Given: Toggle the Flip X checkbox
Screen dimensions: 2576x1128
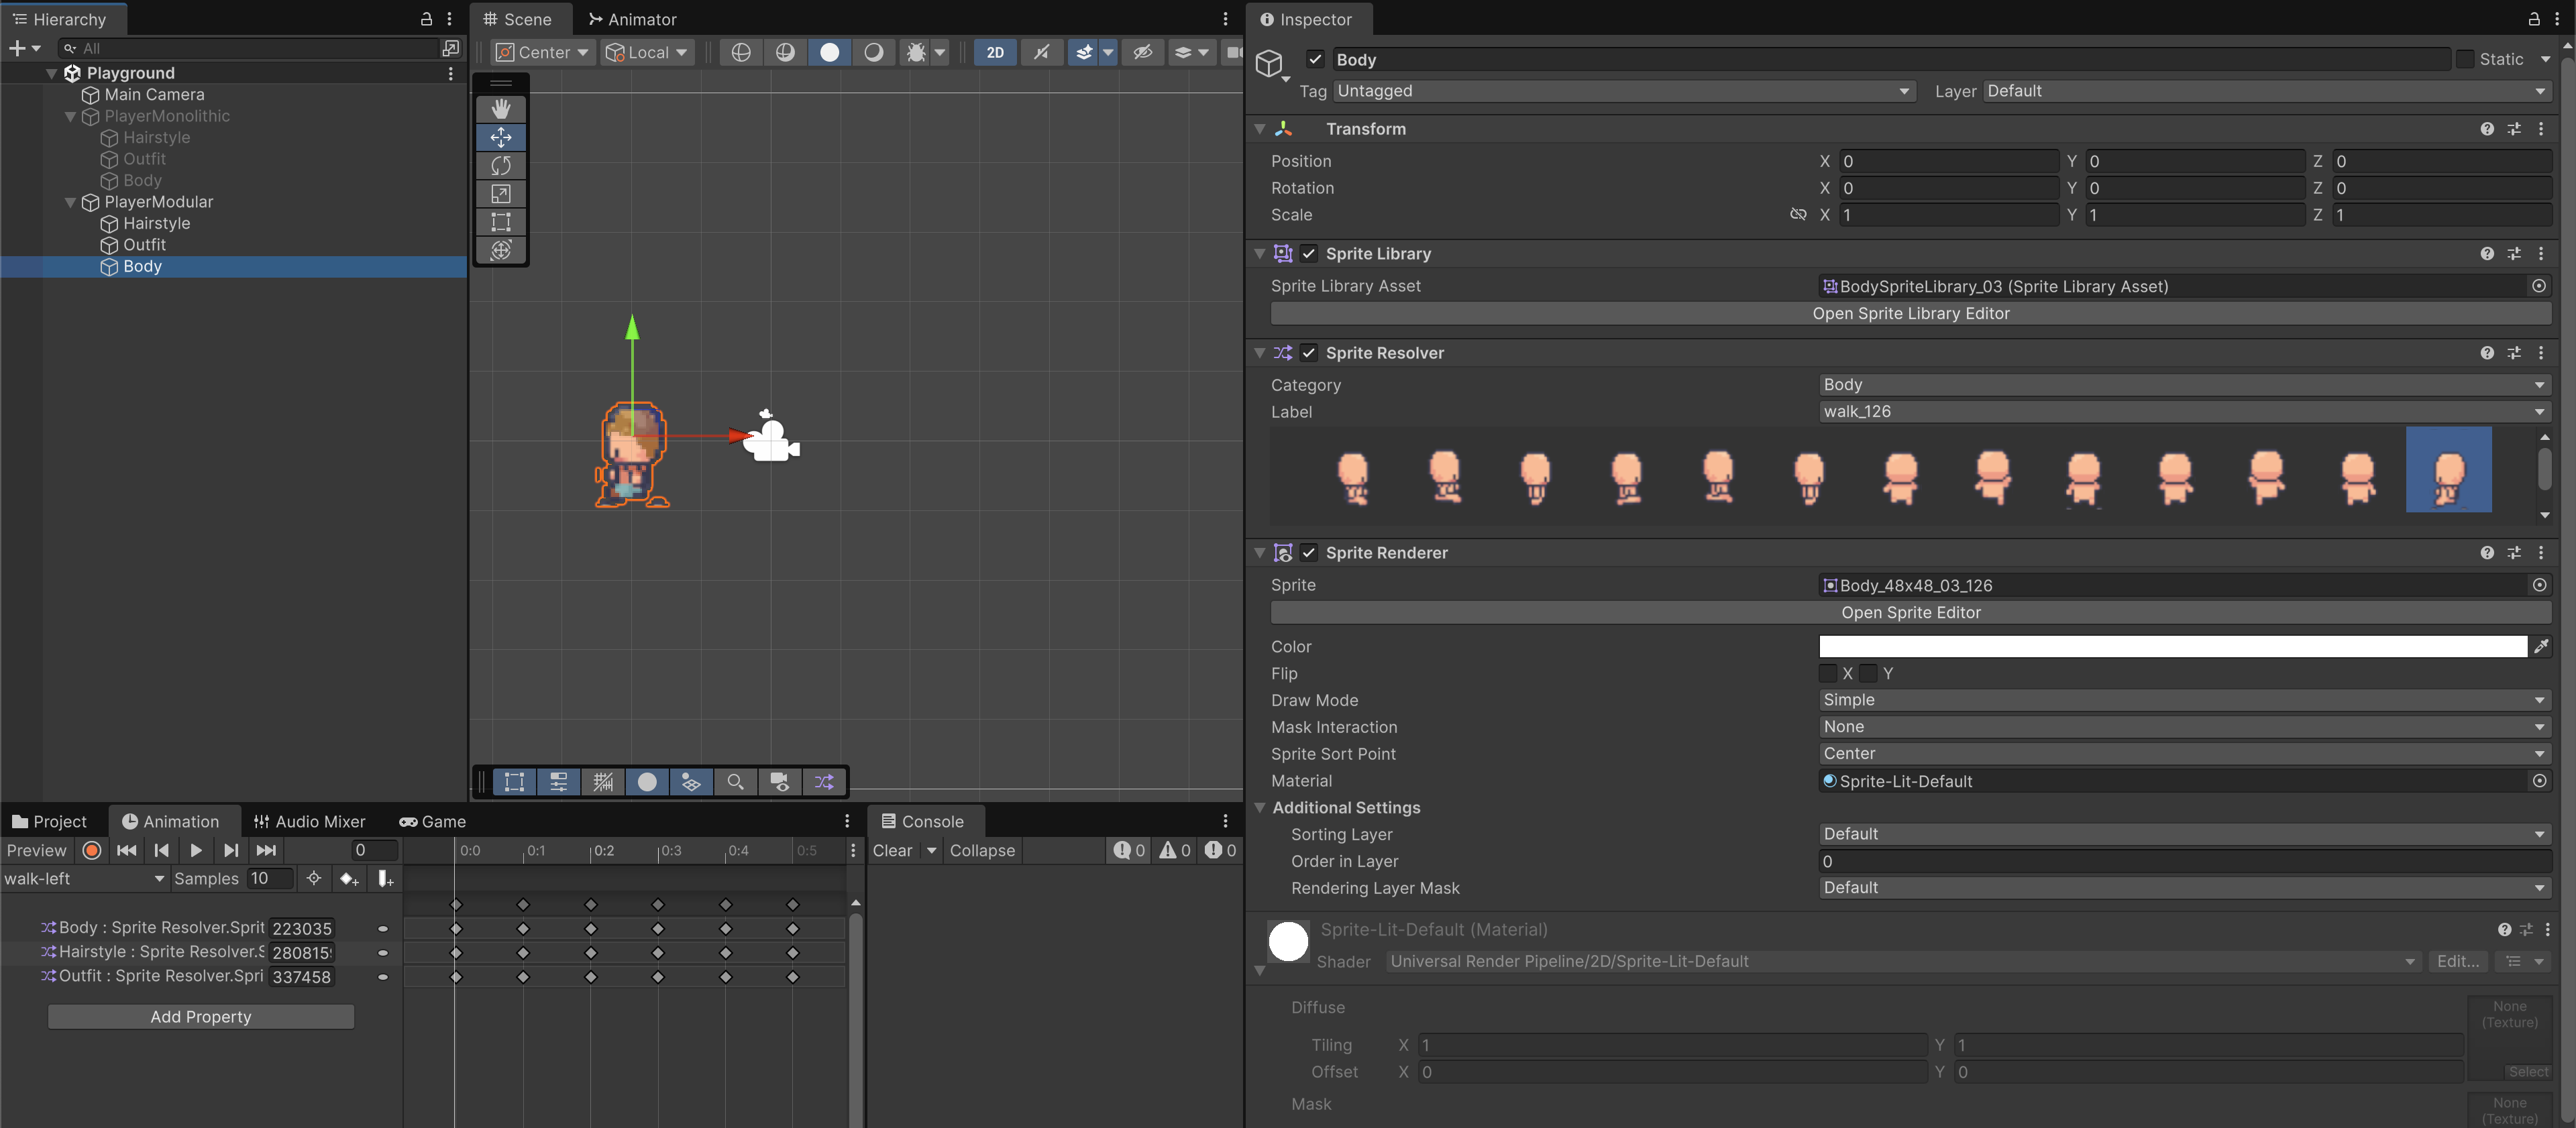Looking at the screenshot, I should click(1828, 673).
